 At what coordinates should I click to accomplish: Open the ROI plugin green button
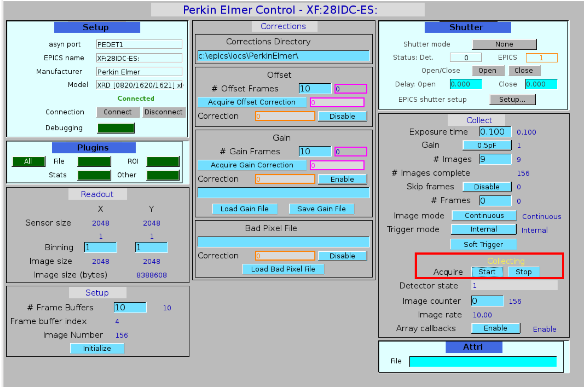[163, 161]
